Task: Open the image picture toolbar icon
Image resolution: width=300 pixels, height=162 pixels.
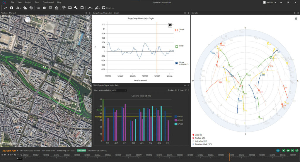Action: click(70, 8)
